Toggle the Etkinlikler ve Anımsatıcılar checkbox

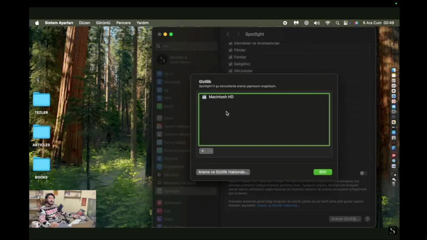click(231, 43)
